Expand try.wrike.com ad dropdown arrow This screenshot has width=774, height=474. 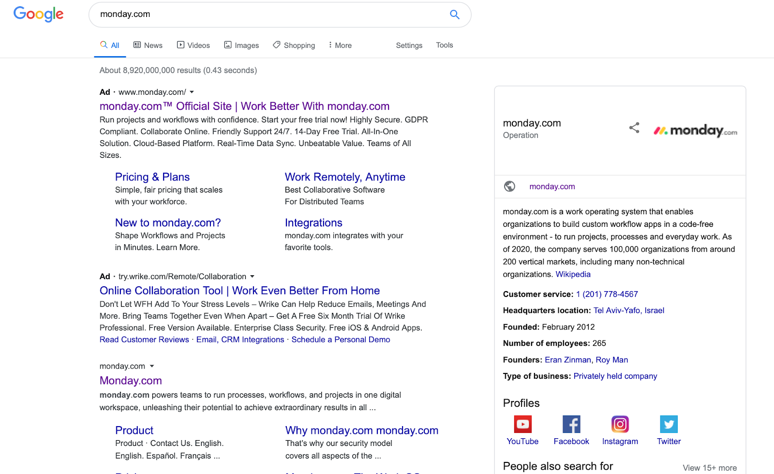tap(252, 277)
